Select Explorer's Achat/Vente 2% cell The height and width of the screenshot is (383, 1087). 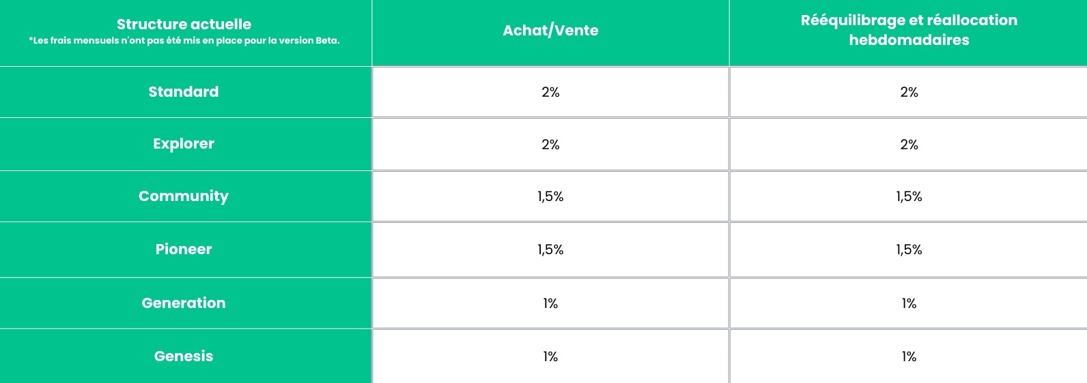tap(550, 144)
